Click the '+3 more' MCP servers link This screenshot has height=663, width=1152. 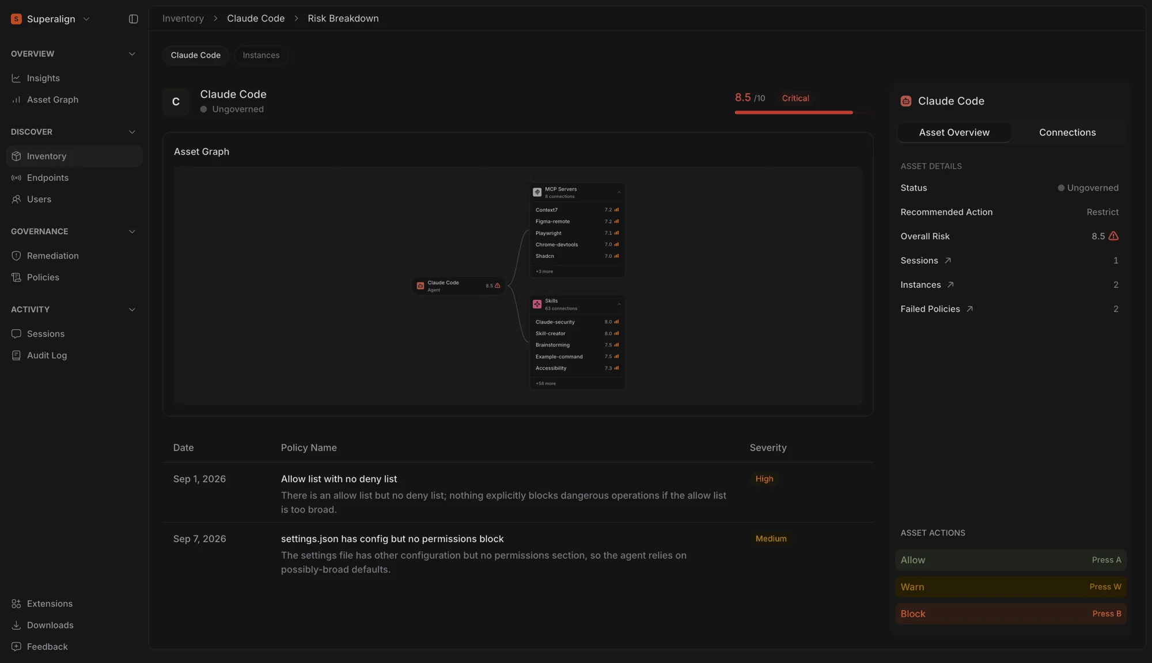544,272
